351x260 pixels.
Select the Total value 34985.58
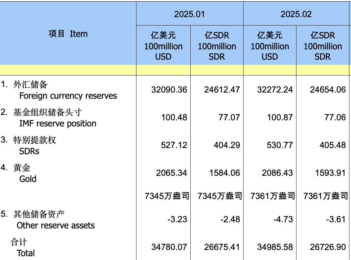point(275,247)
